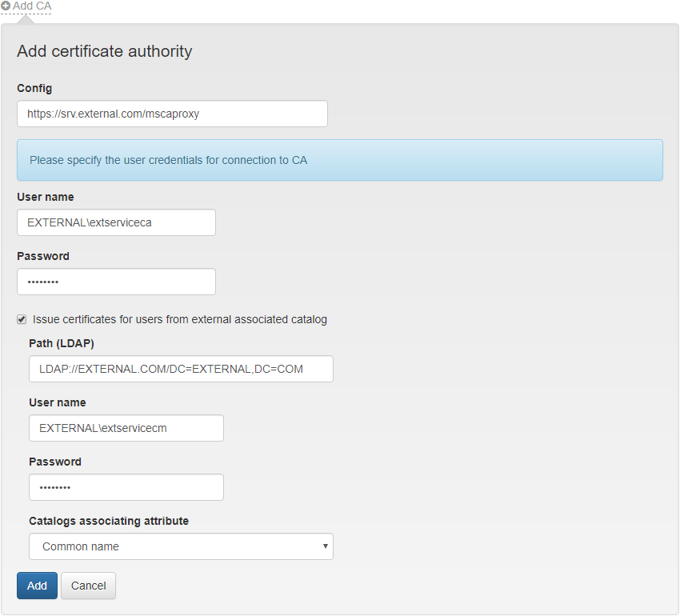Click the Add CA link text
The height and width of the screenshot is (616, 680).
32,6
